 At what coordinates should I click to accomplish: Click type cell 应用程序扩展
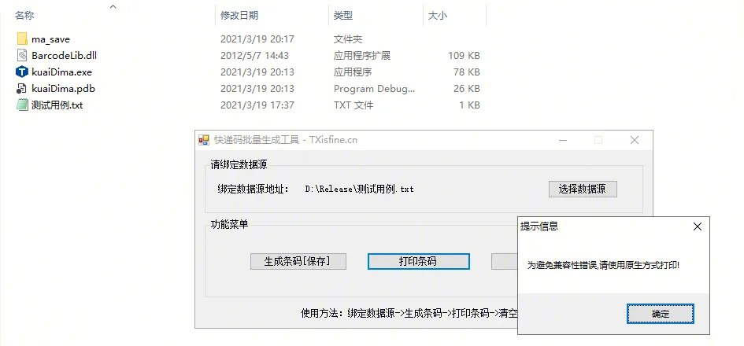361,56
